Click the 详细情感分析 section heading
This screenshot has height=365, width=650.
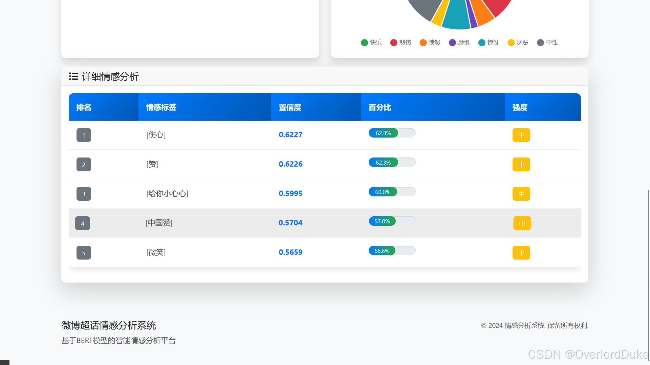[x=110, y=76]
